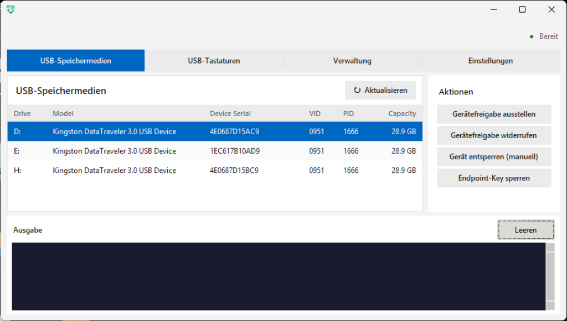
Task: Click VID 0951 in the H: row
Action: (316, 171)
